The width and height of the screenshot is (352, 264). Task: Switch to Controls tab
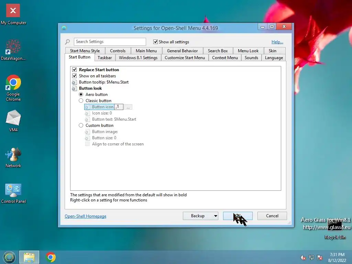click(x=118, y=51)
